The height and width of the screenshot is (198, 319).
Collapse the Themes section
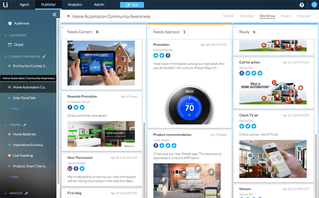(6, 125)
